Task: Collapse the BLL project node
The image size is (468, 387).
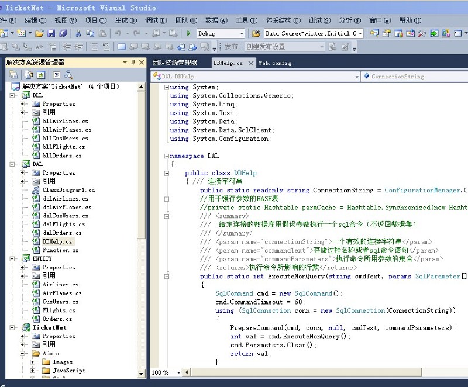Action: coord(12,95)
